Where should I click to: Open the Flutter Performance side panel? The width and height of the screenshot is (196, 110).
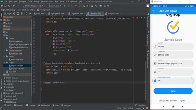click(x=148, y=60)
